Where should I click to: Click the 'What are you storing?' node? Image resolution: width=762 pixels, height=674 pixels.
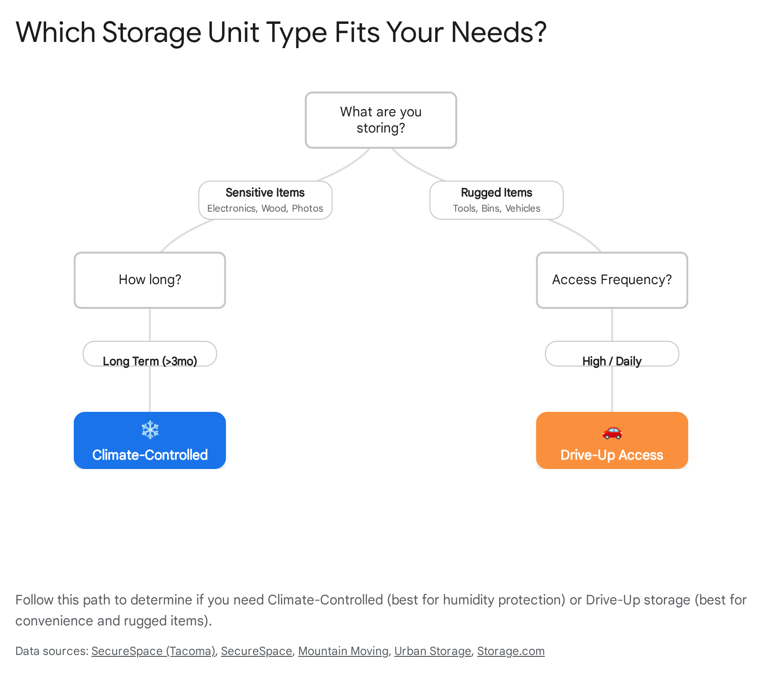click(x=381, y=120)
